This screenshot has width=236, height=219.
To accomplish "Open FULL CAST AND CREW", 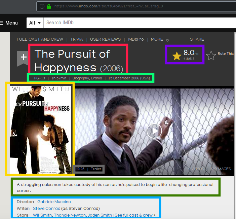I will click(x=40, y=39).
